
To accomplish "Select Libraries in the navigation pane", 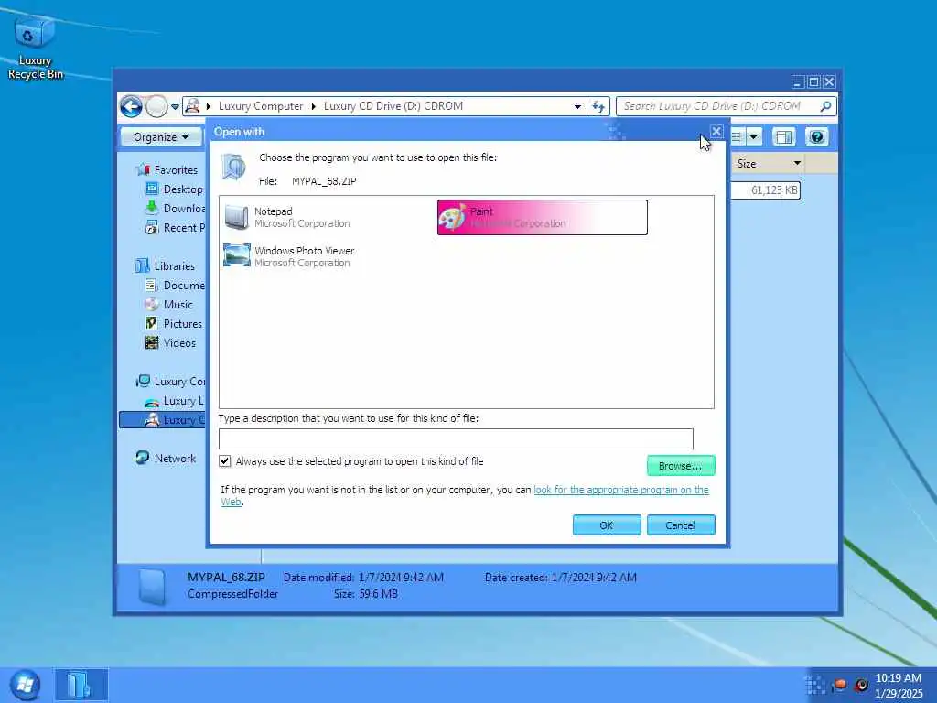I will coord(175,266).
